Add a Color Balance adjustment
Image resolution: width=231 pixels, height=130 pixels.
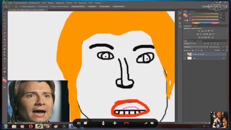201,34
